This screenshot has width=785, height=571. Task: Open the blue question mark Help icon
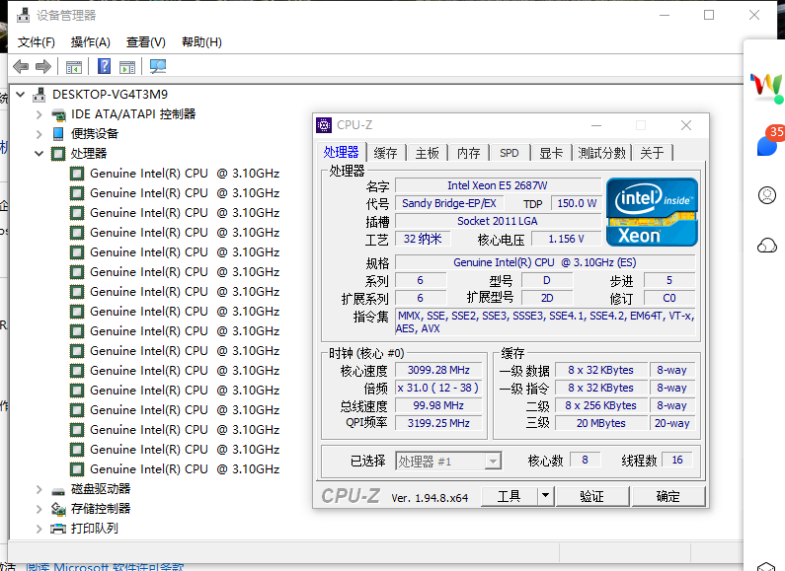coord(104,66)
